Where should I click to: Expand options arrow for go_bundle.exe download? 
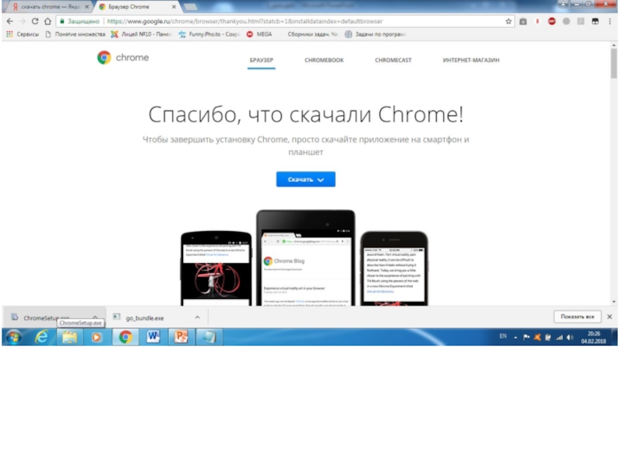click(197, 318)
